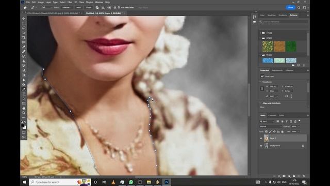Screen dimensions: 330x186
Task: Click the Mask button in options bar
Action: [79, 8]
